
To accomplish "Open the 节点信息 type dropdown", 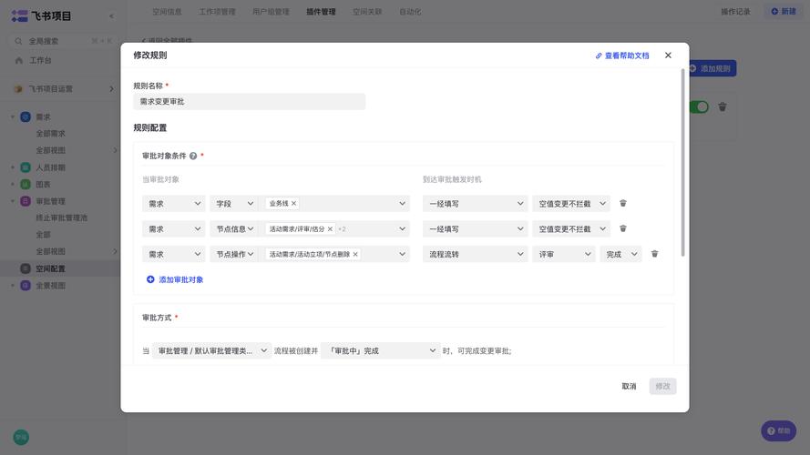I will click(234, 228).
